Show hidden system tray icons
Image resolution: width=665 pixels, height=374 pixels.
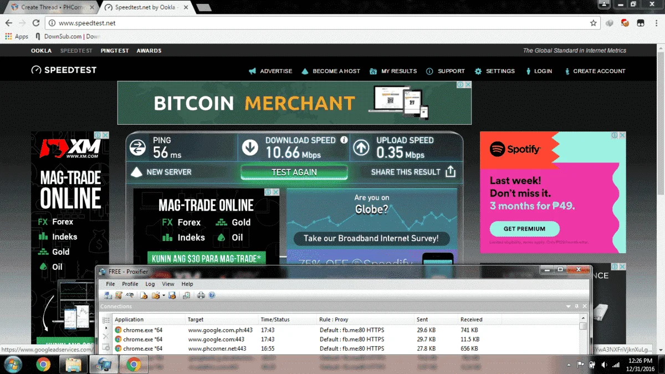(x=569, y=365)
